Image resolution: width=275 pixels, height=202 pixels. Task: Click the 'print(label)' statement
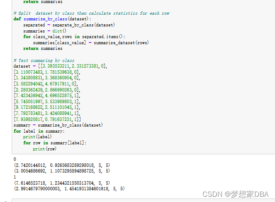[x=37, y=137]
